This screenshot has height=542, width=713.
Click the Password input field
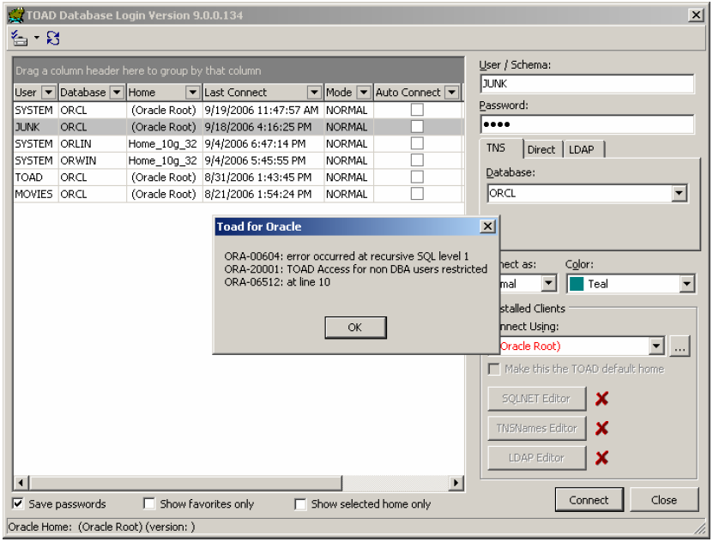click(587, 124)
